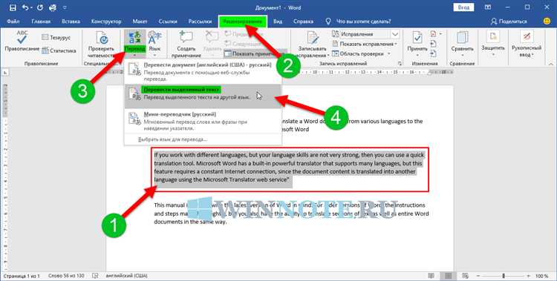
Task: Open Запись исправлений dialog launcher
Action: (x=400, y=64)
